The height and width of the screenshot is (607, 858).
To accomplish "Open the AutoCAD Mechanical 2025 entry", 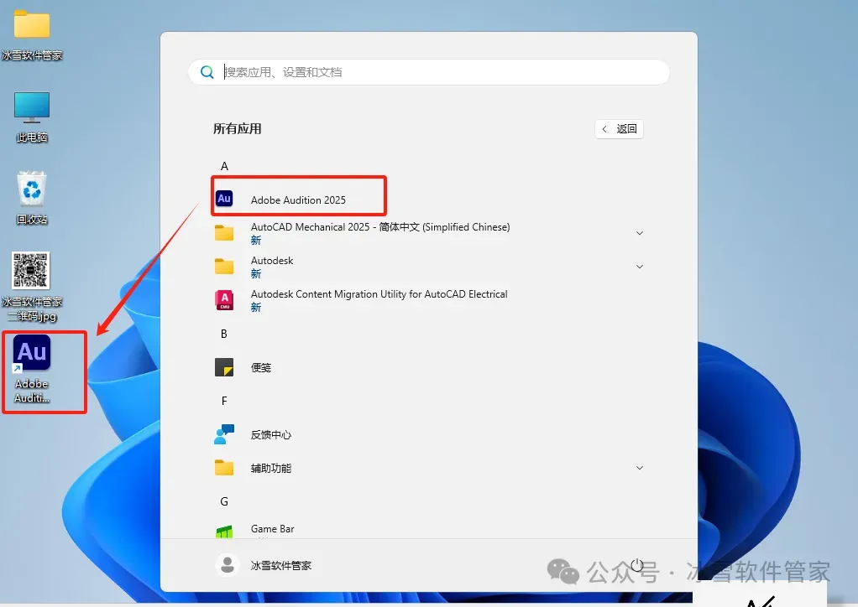I will (x=380, y=233).
